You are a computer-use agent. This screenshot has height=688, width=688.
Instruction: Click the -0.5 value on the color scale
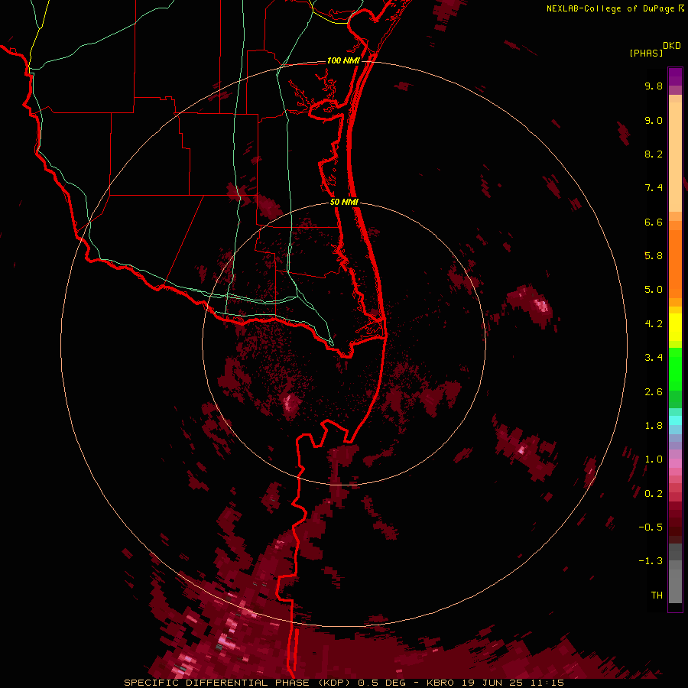pyautogui.click(x=651, y=527)
